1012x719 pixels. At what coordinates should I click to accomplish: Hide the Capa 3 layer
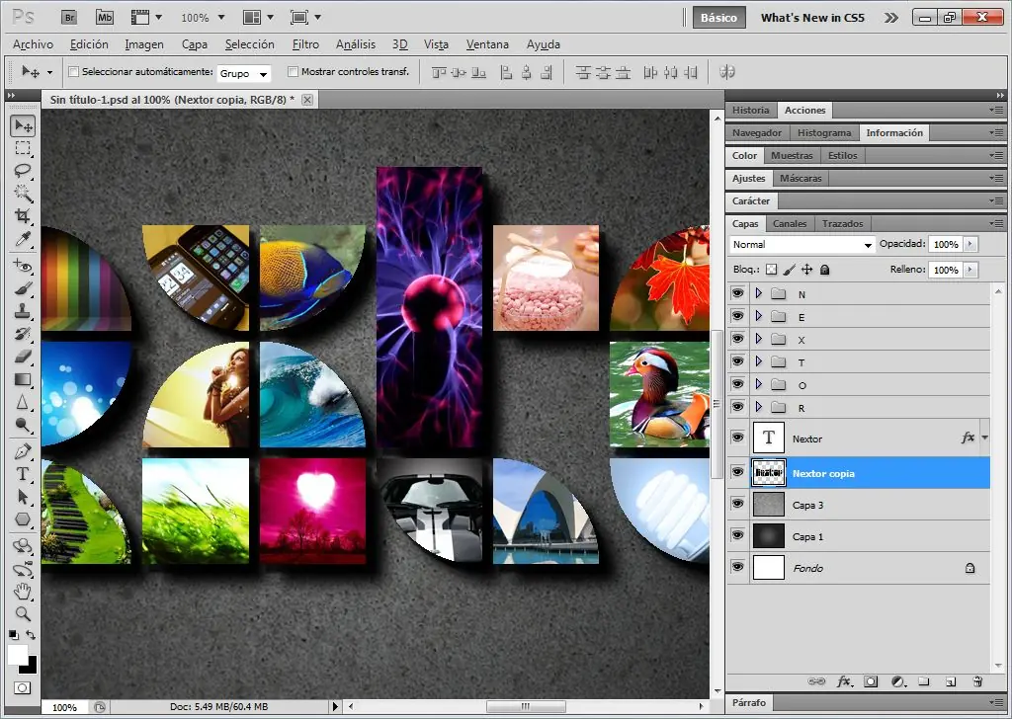737,504
